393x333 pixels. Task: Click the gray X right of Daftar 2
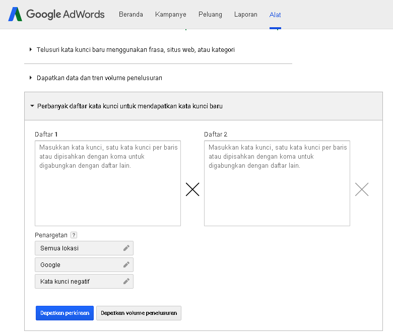(x=362, y=189)
